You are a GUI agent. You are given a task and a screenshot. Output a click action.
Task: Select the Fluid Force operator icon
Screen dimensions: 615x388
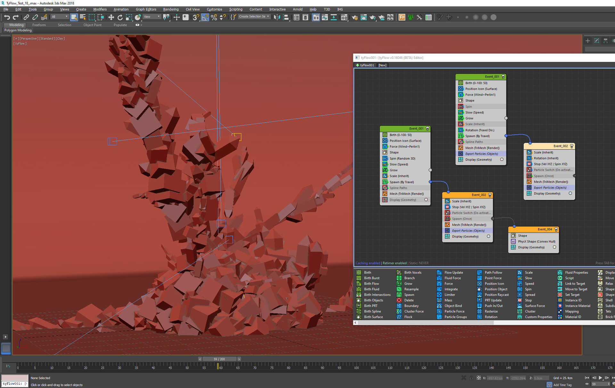[439, 278]
